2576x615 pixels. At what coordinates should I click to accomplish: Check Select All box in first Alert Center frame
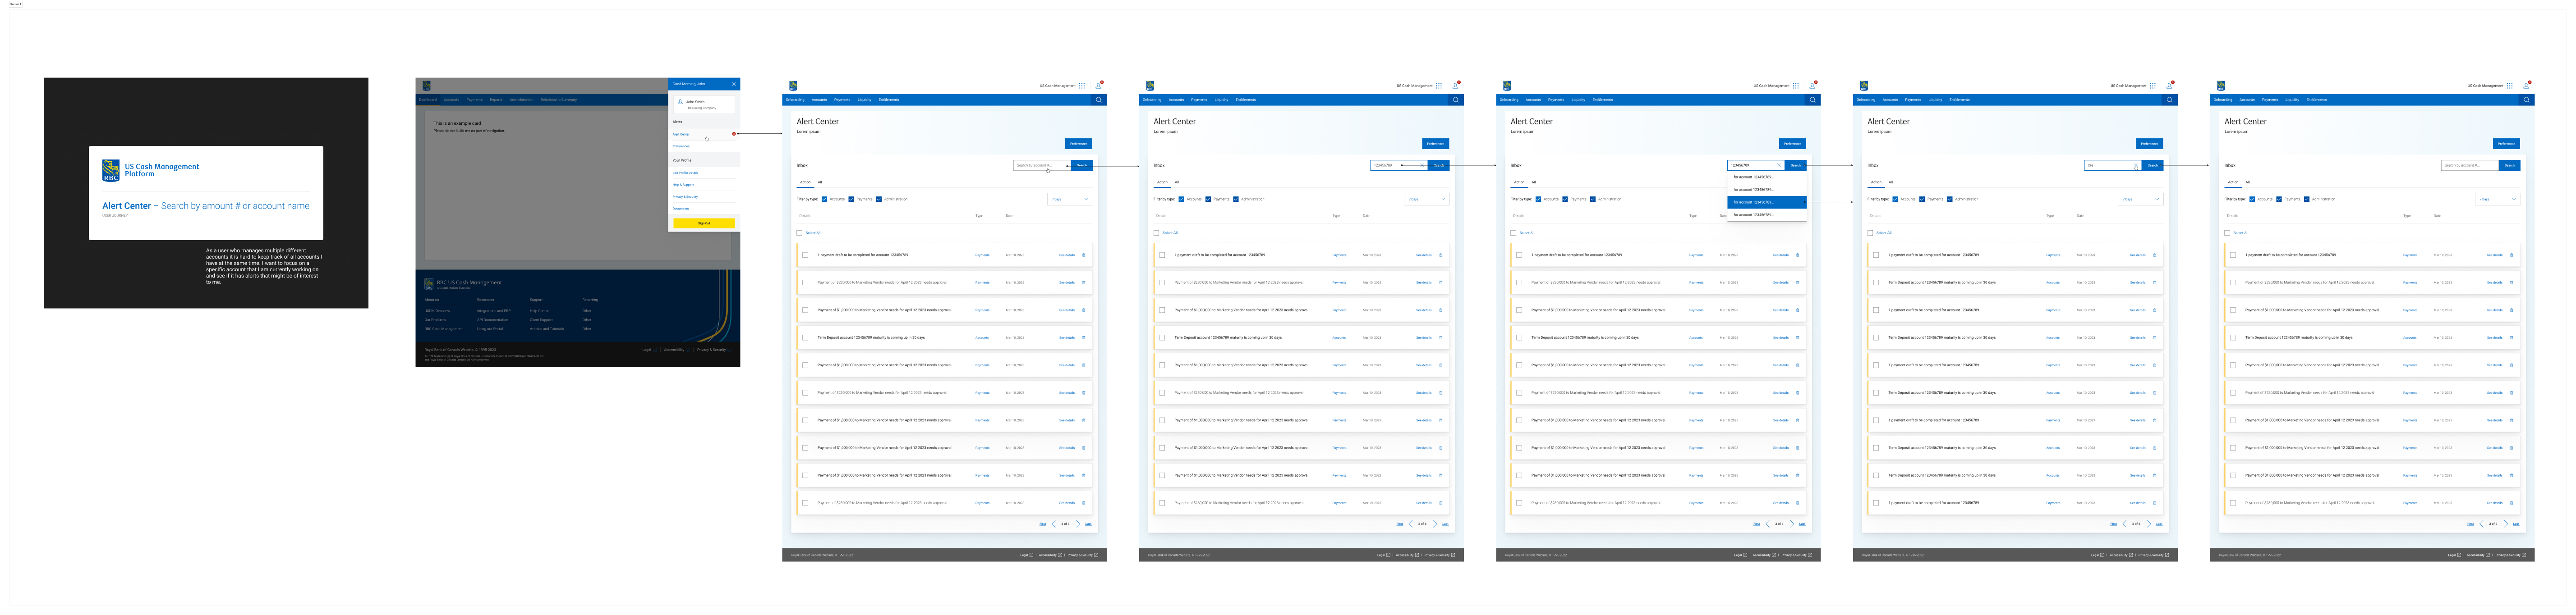(x=800, y=232)
